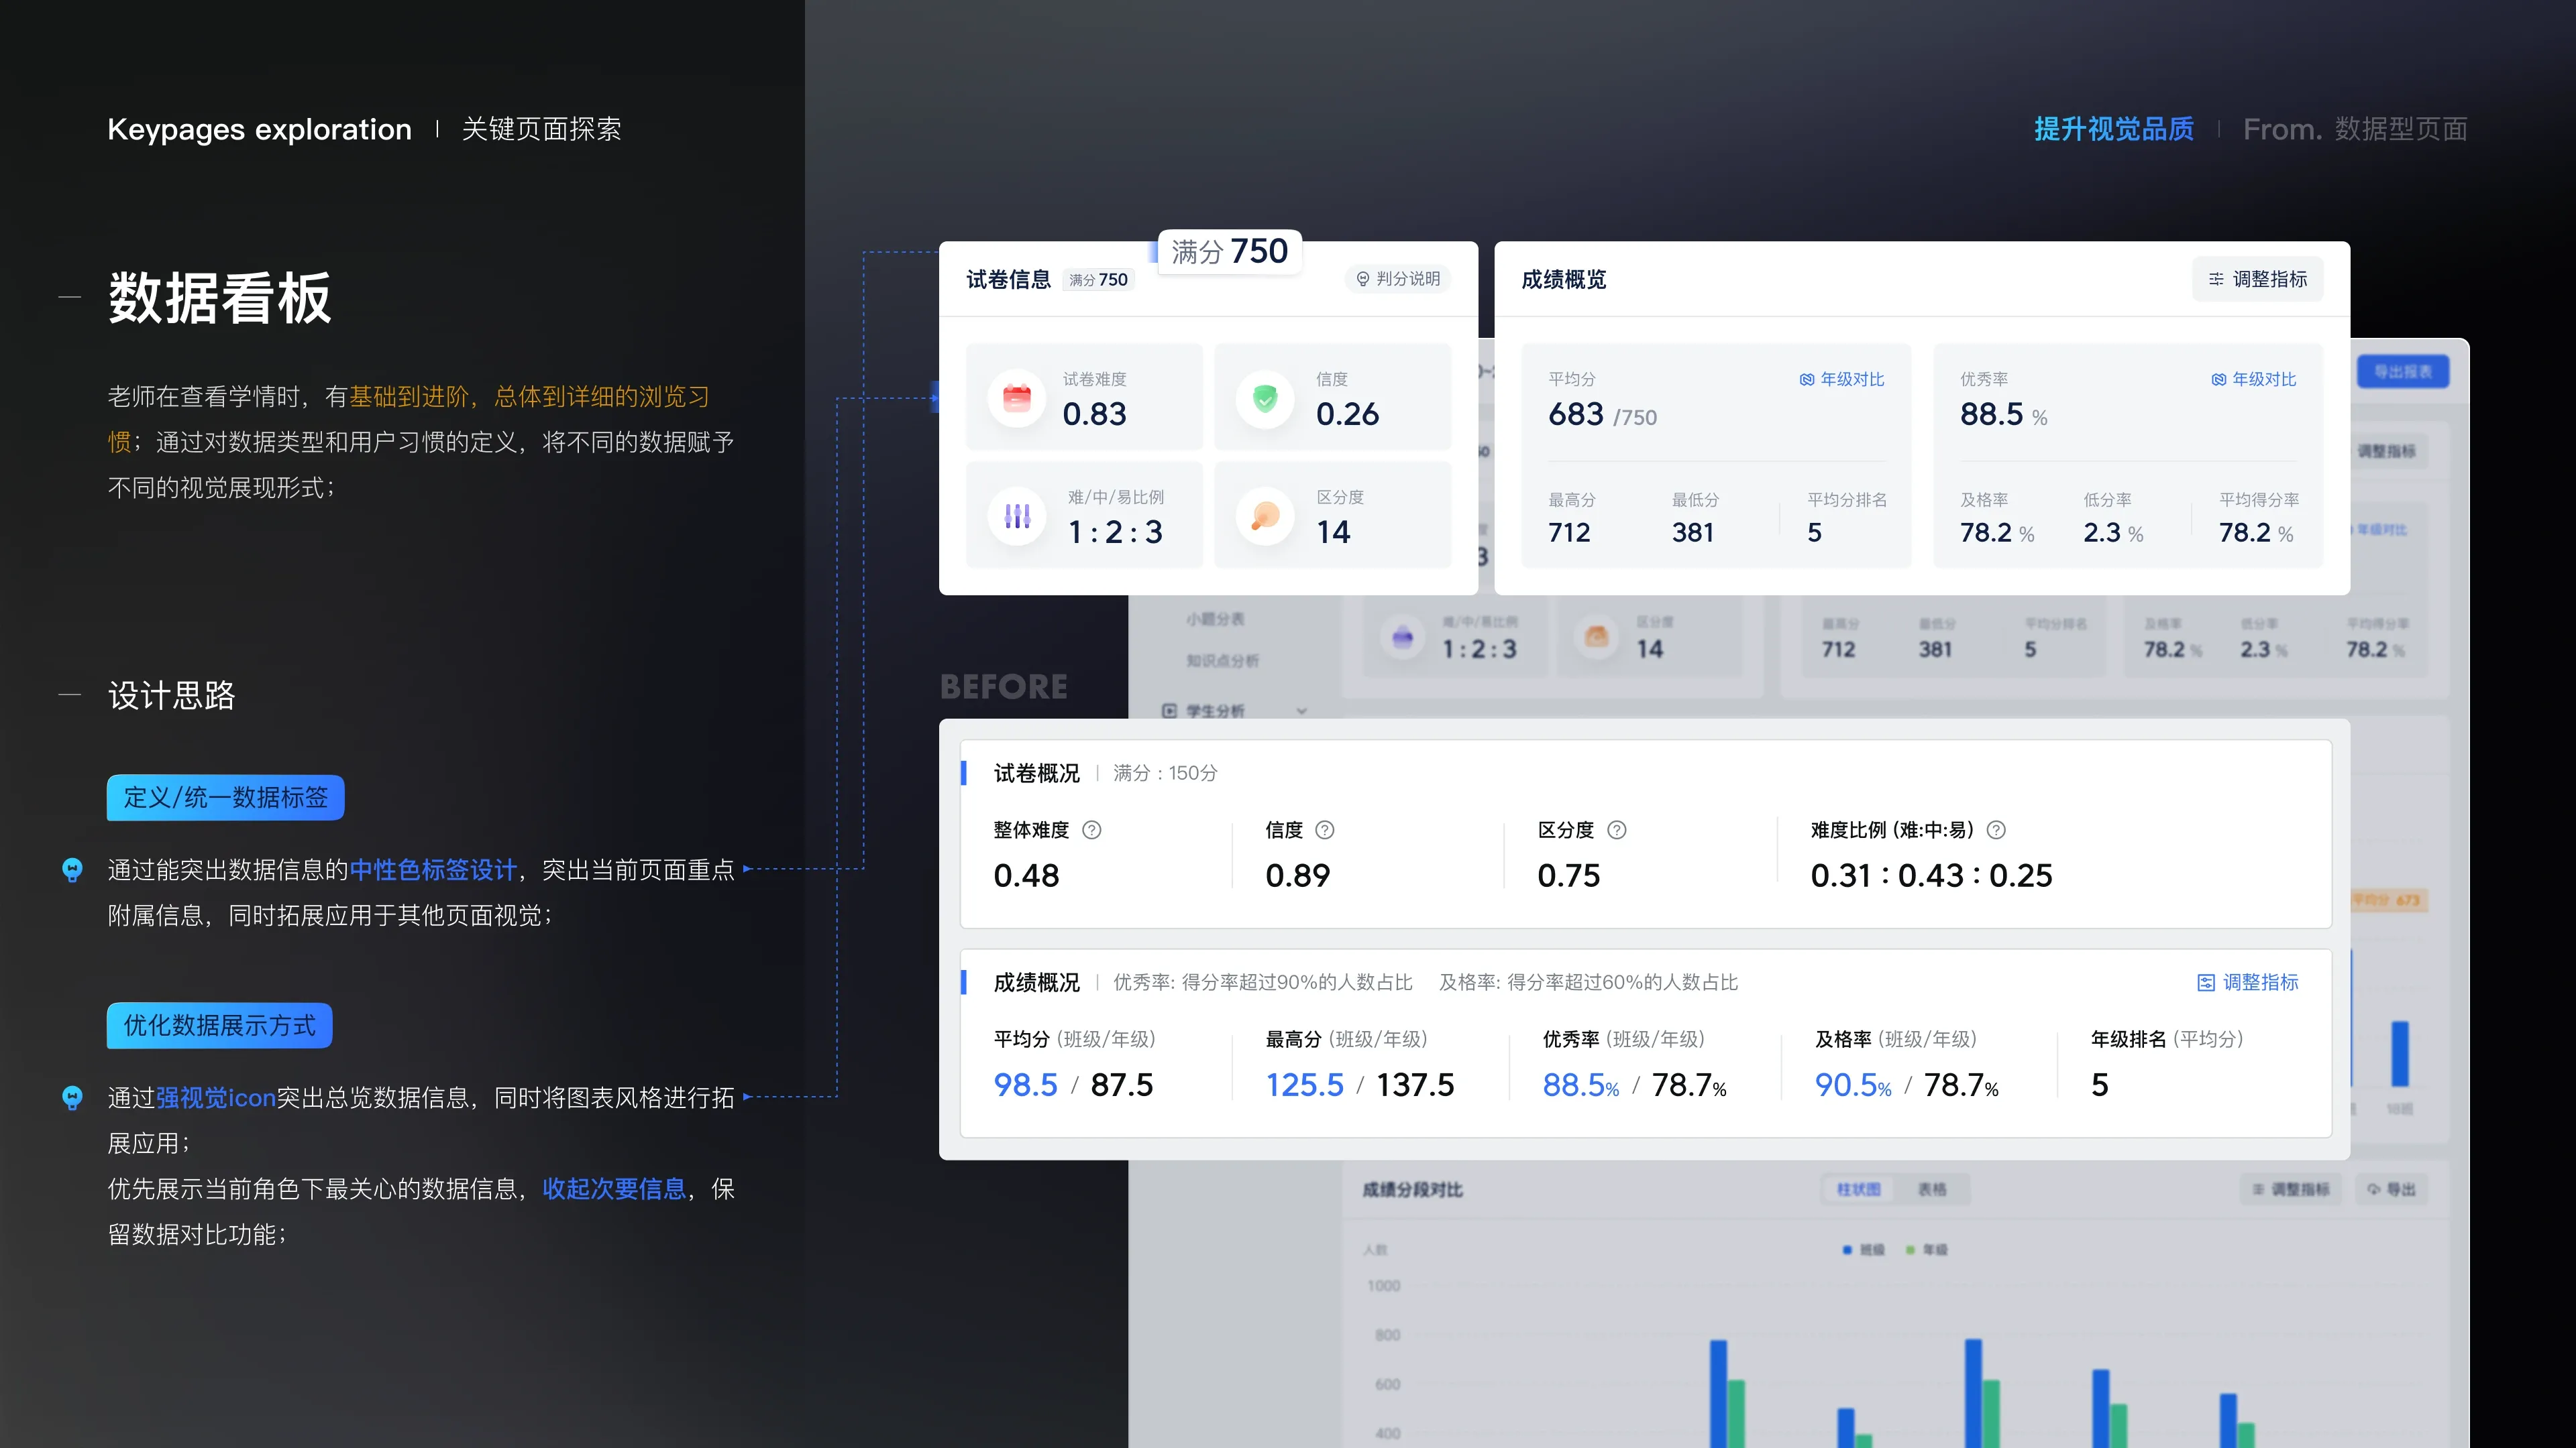Click the 试卷难度 value 0.83

(x=1094, y=415)
